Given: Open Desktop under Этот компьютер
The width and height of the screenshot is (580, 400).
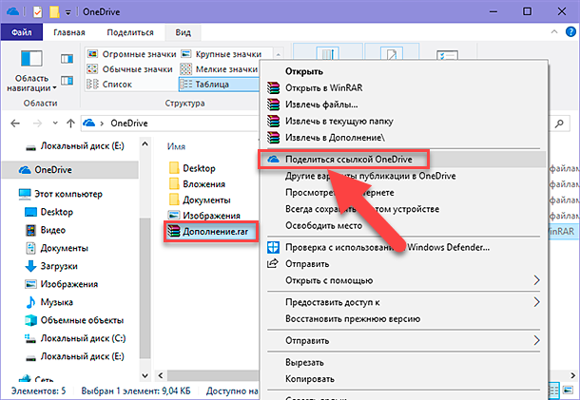Looking at the screenshot, I should tap(48, 212).
